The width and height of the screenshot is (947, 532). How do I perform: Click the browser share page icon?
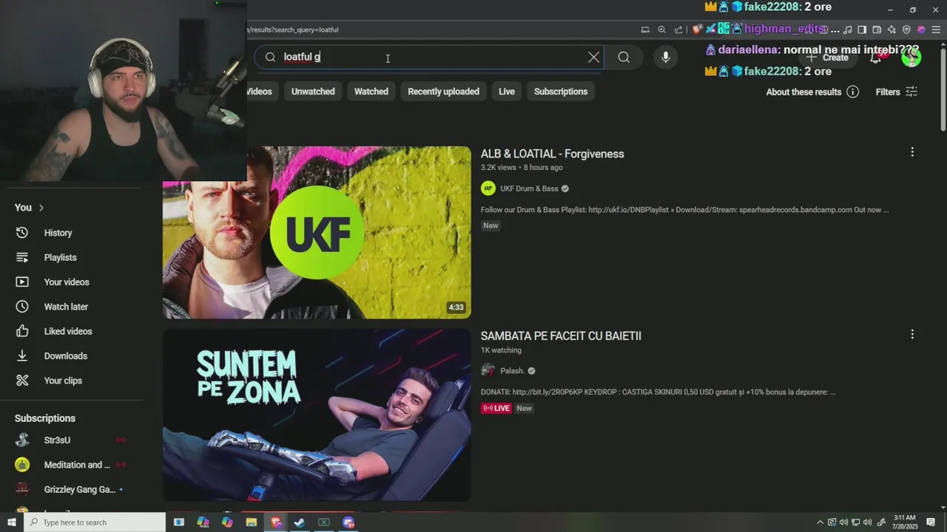678,30
